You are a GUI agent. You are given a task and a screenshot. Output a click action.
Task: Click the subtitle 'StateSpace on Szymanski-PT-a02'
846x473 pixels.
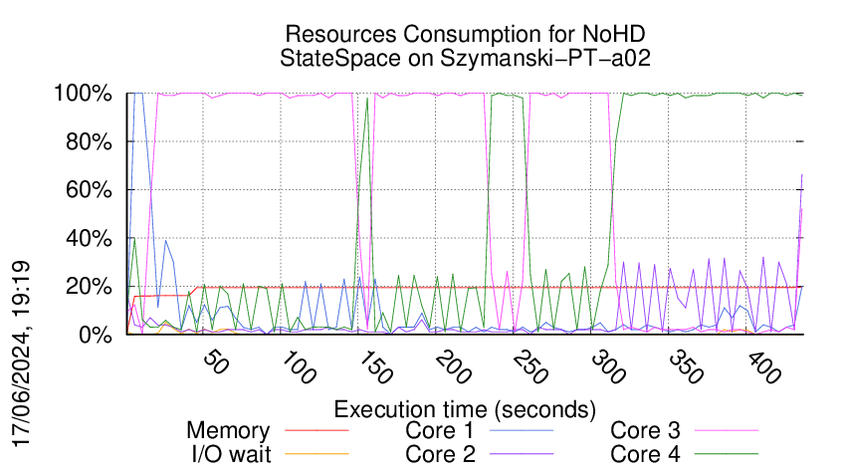pyautogui.click(x=465, y=58)
